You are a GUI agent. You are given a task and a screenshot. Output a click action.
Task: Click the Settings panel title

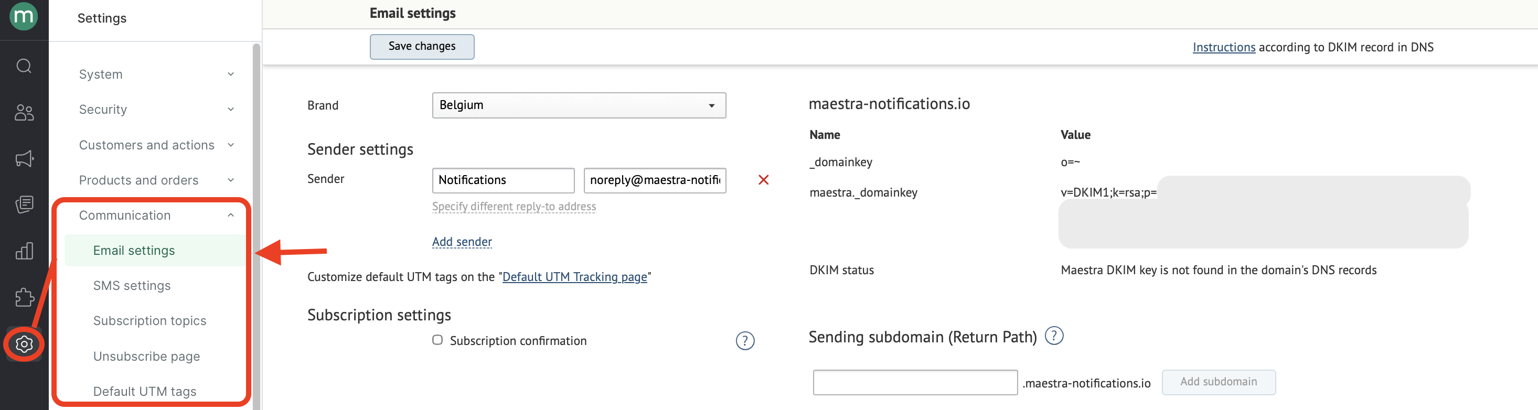(x=102, y=18)
